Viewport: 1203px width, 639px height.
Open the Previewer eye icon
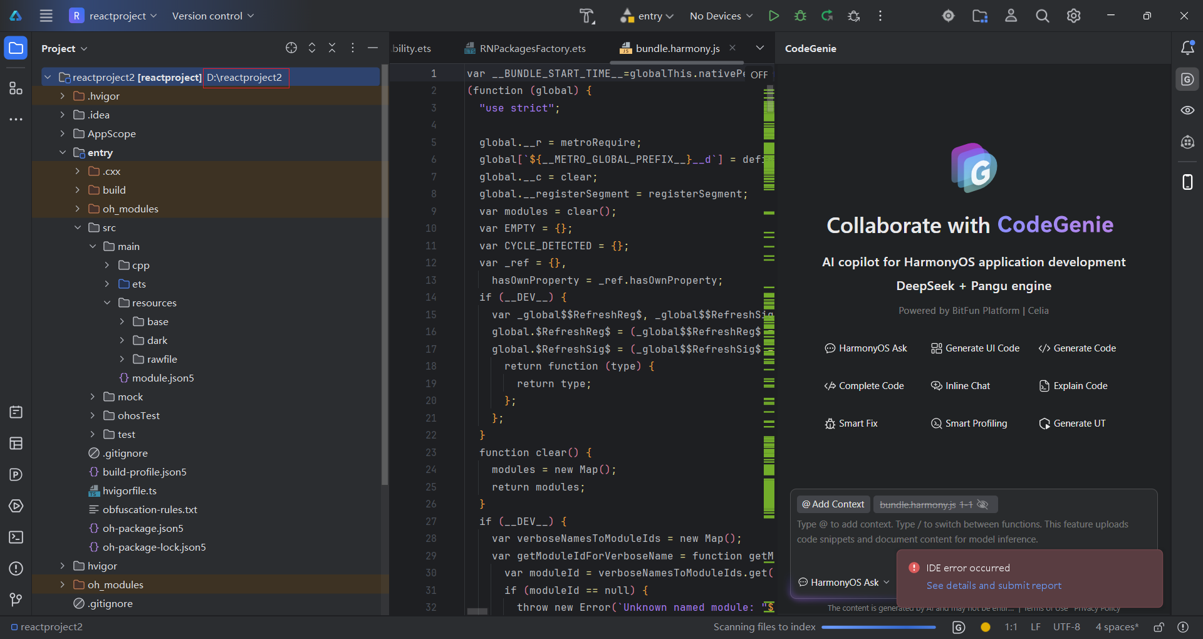[1187, 110]
